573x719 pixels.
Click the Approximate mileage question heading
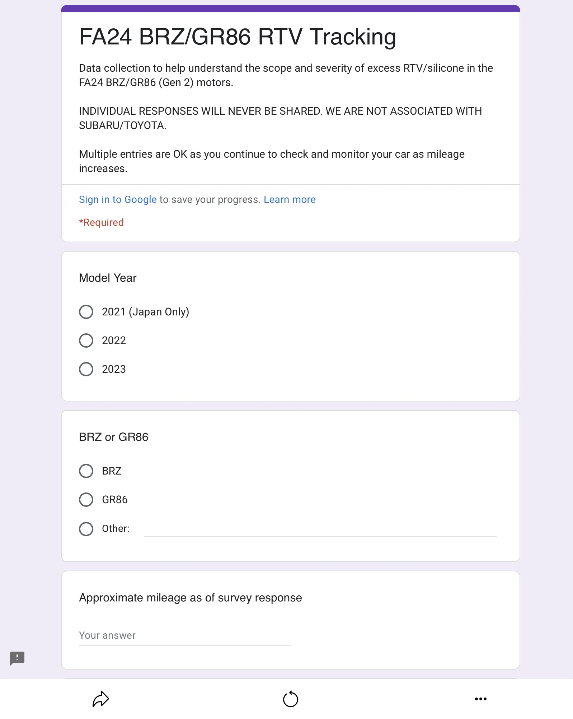pyautogui.click(x=191, y=598)
